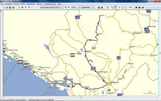Toggle the Measure distance ruler tool
This screenshot has height=101, width=161.
pyautogui.click(x=130, y=7)
